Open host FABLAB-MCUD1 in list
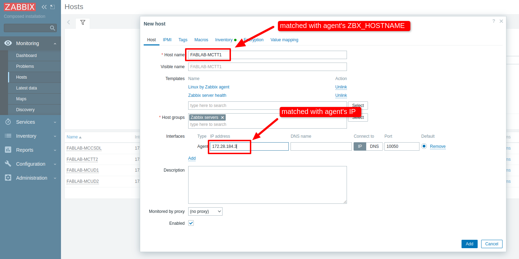This screenshot has width=519, height=259. click(x=83, y=170)
